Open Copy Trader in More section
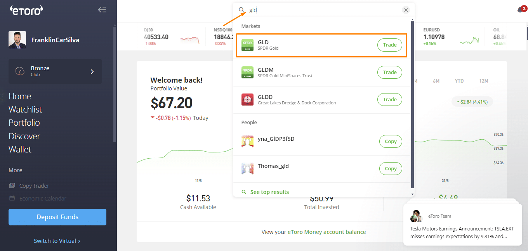528x251 pixels. [34, 186]
